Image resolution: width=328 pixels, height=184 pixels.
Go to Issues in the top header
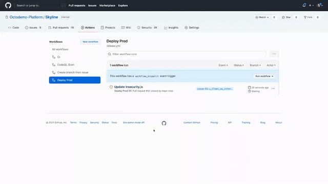(92, 6)
